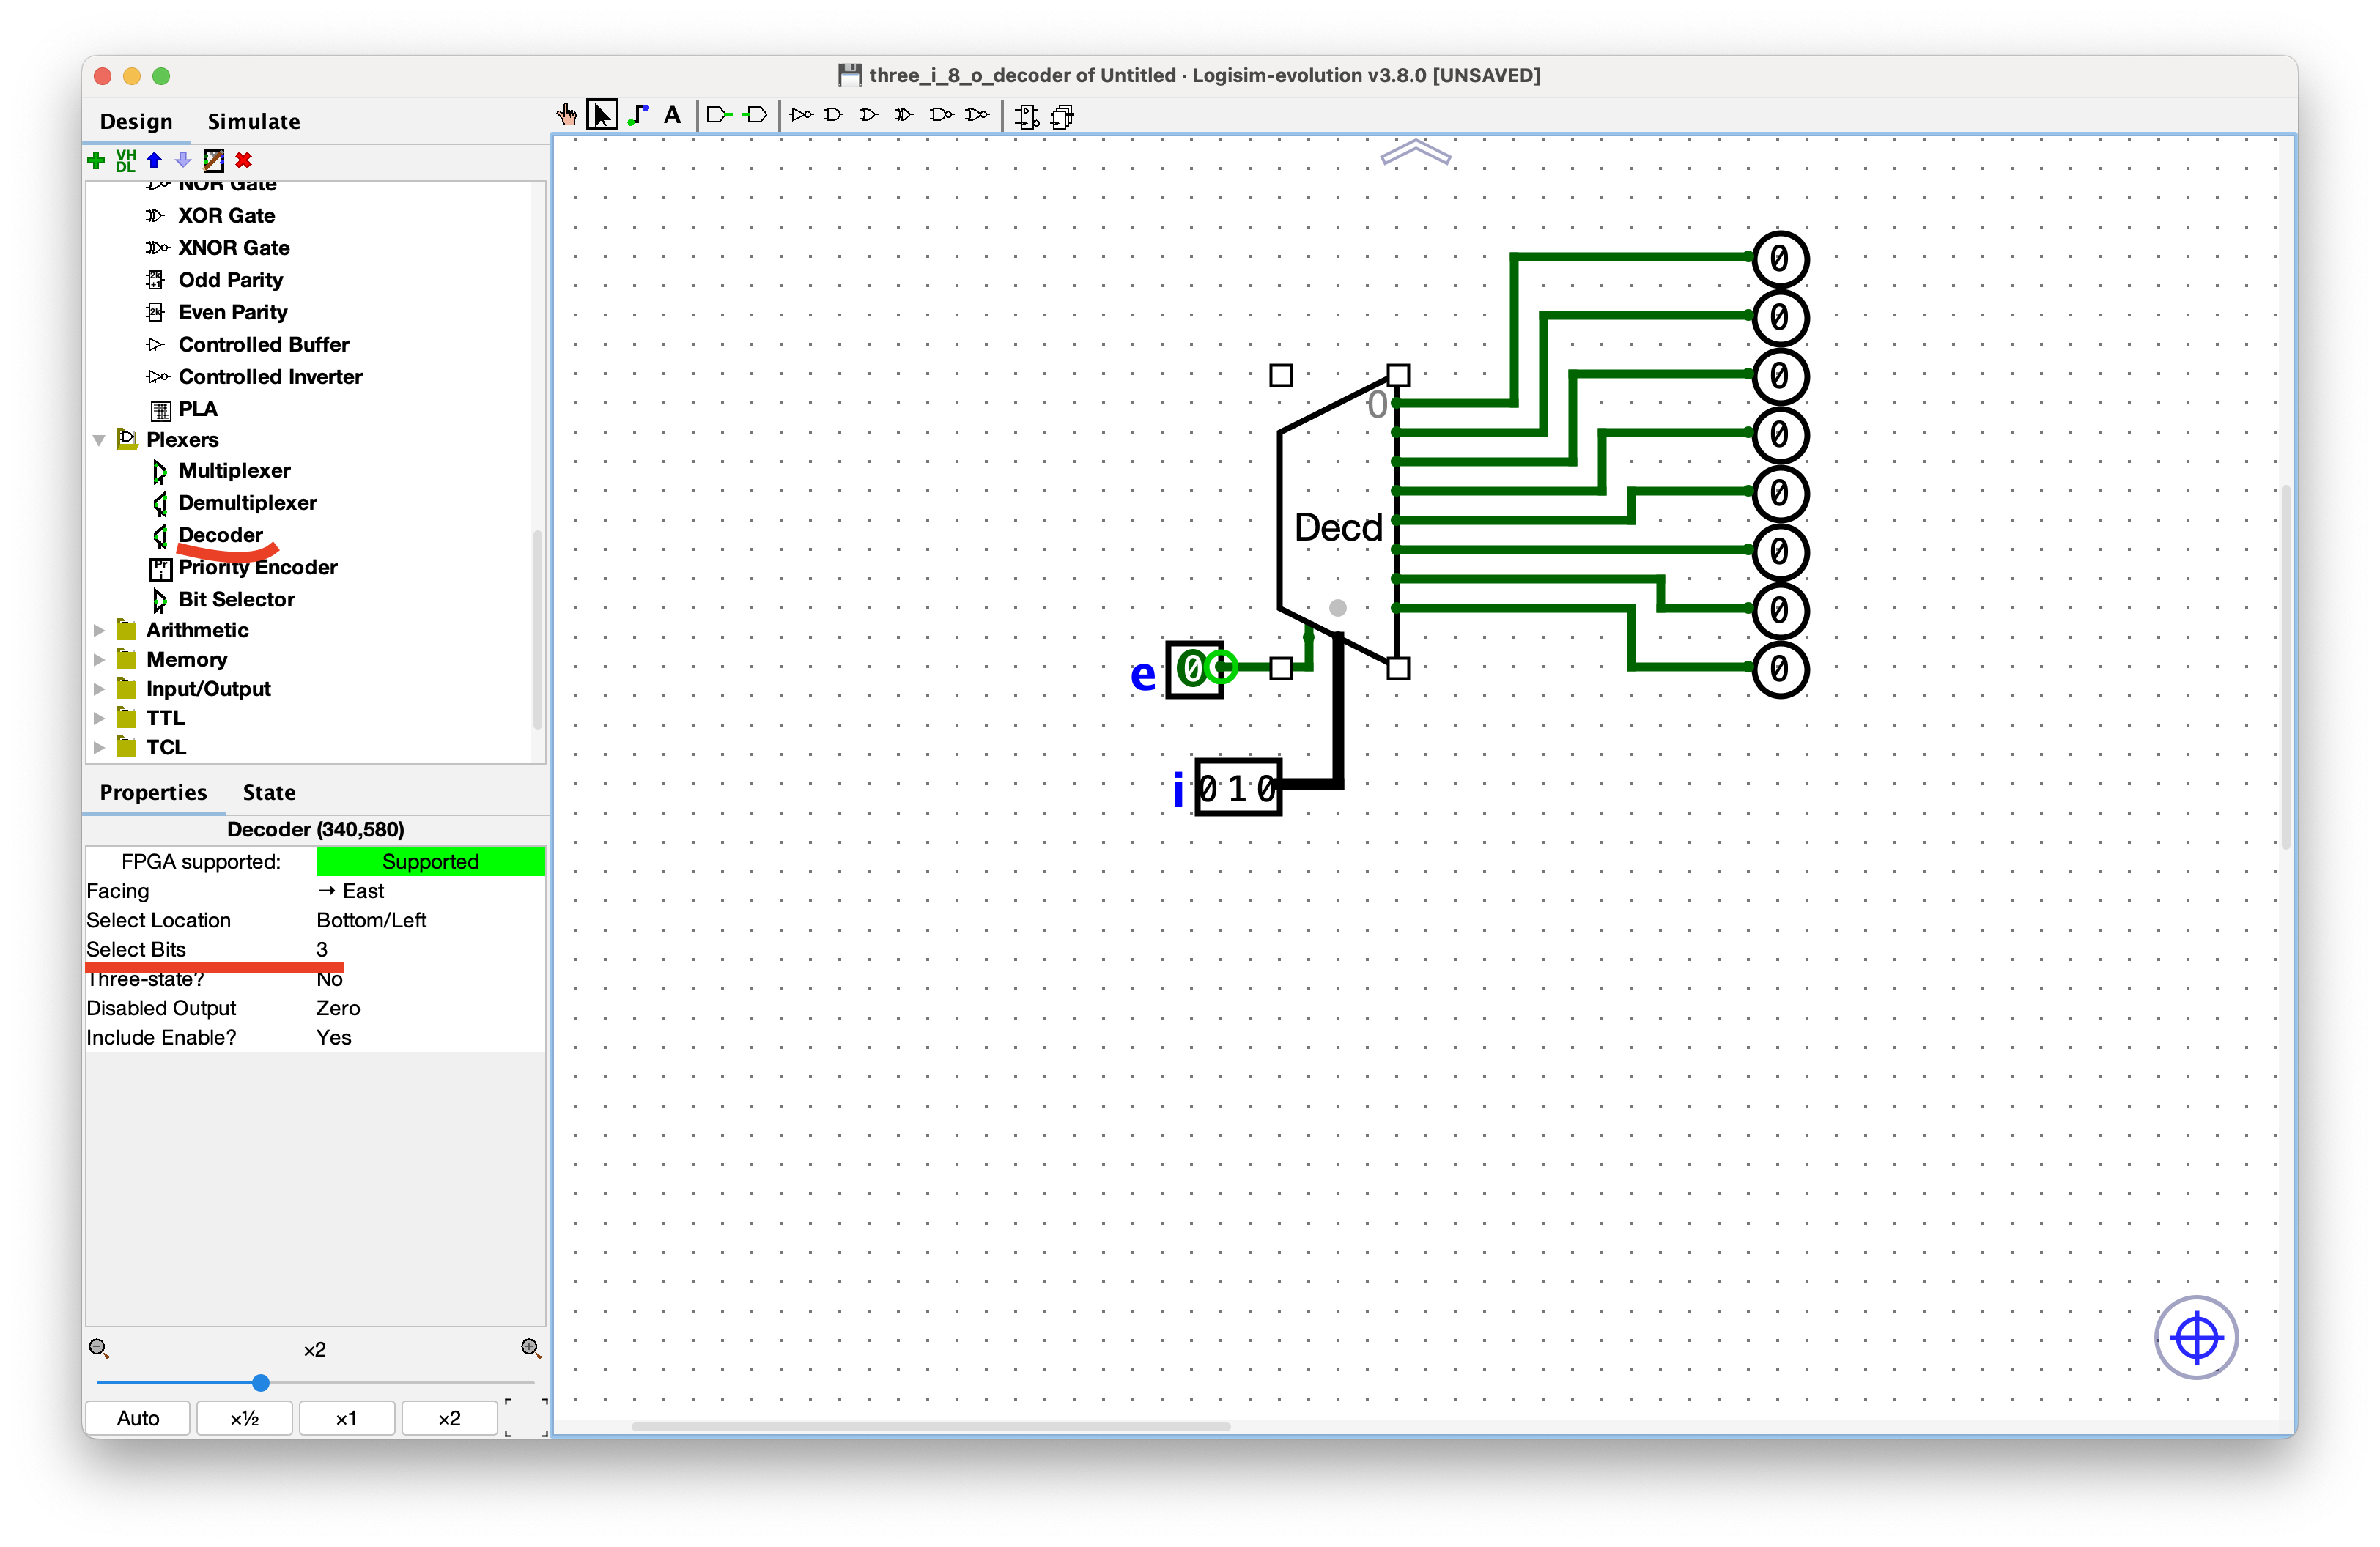Set zoom to ×1
This screenshot has height=1547, width=2380.
346,1418
